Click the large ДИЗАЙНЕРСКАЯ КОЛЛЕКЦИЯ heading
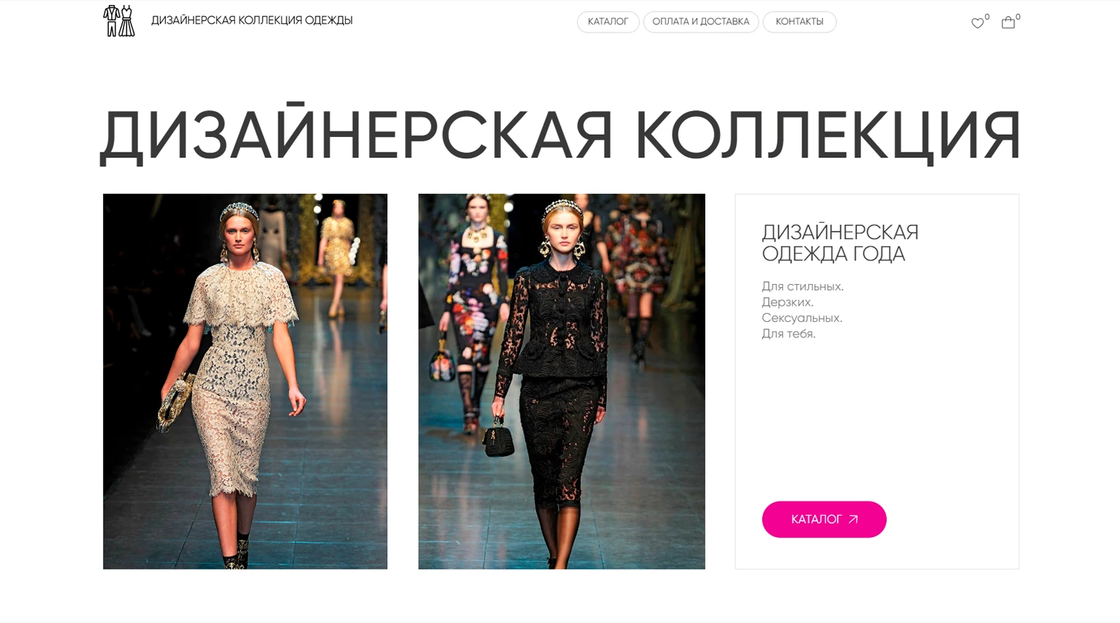The height and width of the screenshot is (623, 1120). [x=561, y=133]
